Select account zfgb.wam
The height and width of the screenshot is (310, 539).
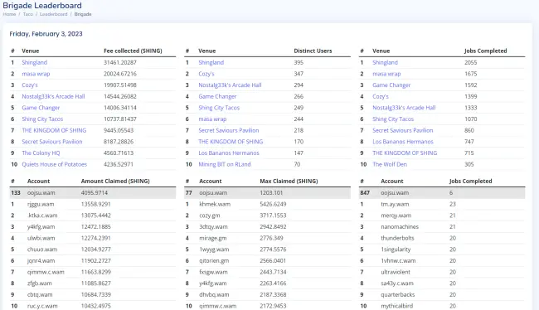click(x=40, y=283)
